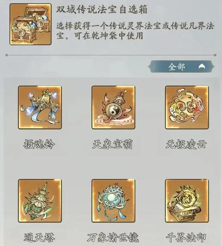This screenshot has height=246, width=222.
Task: Select the 摄魂铃 treasure icon
Action: tap(40, 108)
